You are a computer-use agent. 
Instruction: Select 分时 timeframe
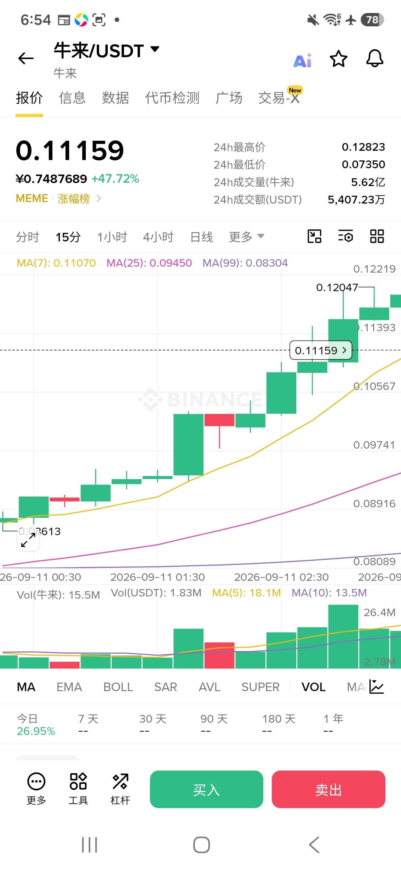(27, 237)
